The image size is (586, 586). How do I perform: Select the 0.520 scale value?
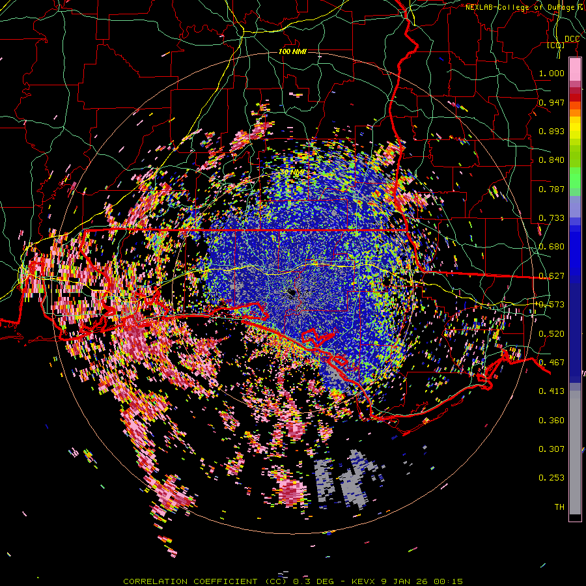(x=551, y=333)
